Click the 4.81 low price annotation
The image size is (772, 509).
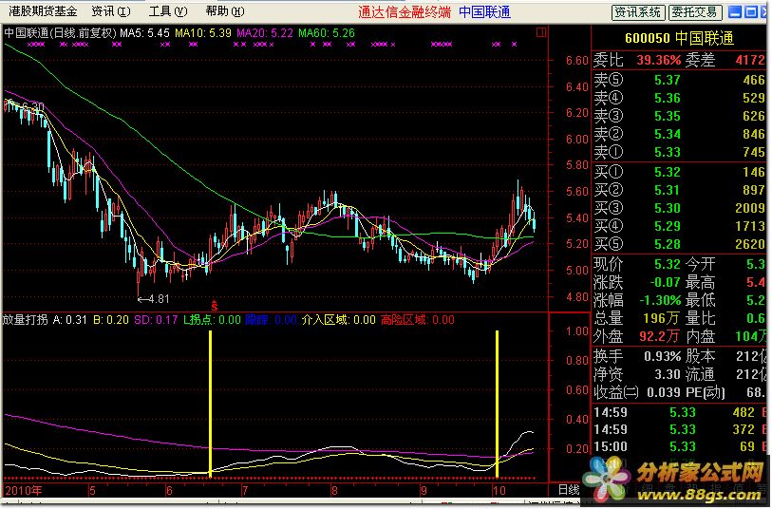tap(154, 299)
